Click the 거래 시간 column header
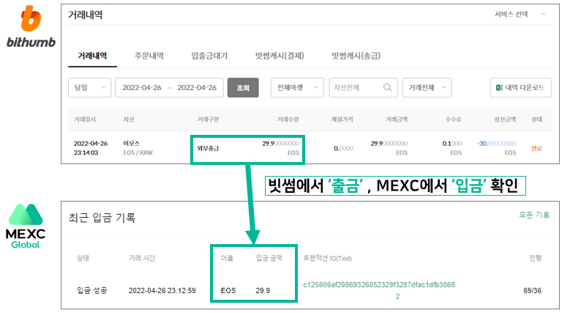The height and width of the screenshot is (313, 562). coord(142,258)
